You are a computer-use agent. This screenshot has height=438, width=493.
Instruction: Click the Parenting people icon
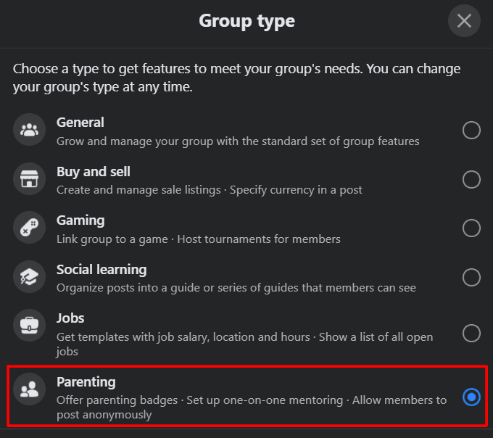(x=30, y=390)
